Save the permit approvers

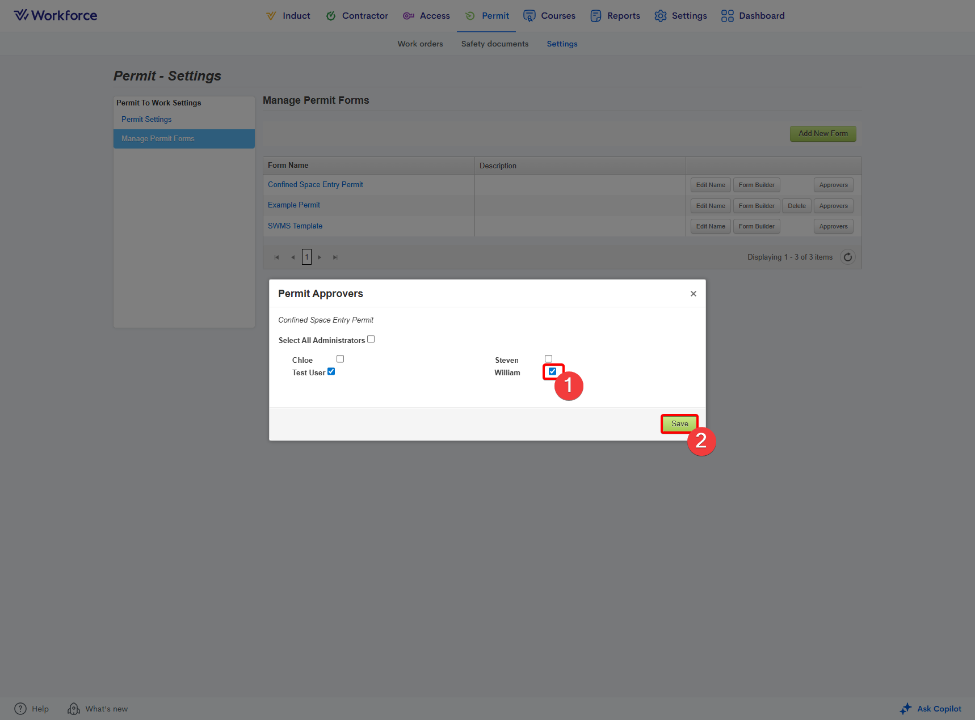[x=679, y=423]
